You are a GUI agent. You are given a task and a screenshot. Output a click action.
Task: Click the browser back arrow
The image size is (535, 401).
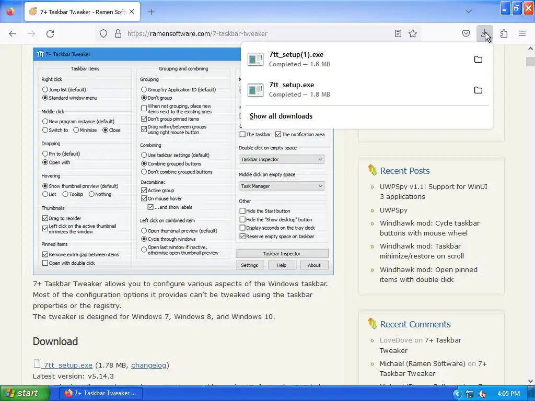[13, 33]
